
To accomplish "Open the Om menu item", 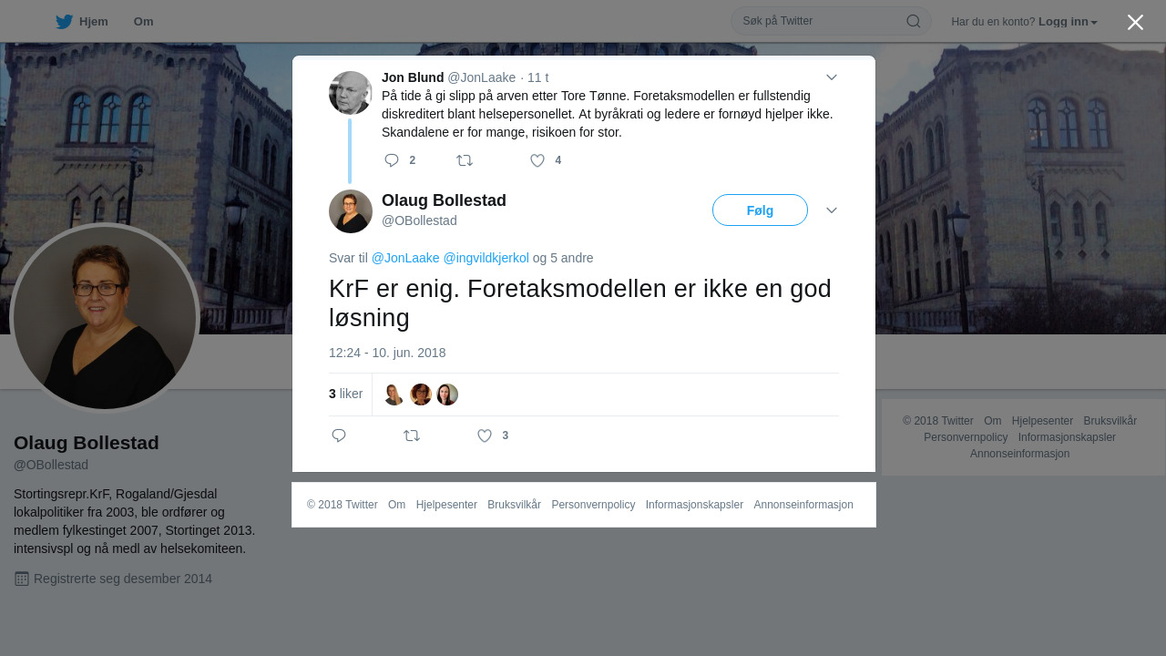I will pos(143,22).
